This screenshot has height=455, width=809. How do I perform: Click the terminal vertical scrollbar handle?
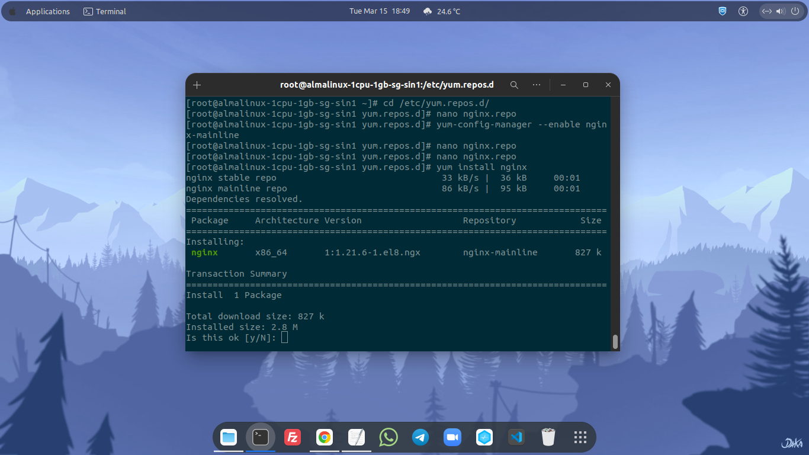pos(615,342)
